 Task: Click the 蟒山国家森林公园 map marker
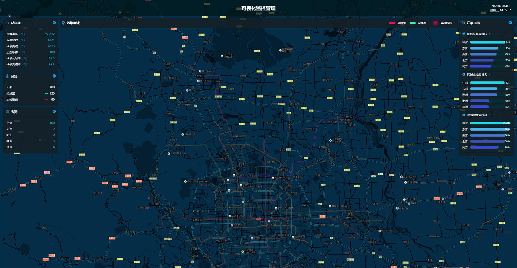tap(222, 56)
